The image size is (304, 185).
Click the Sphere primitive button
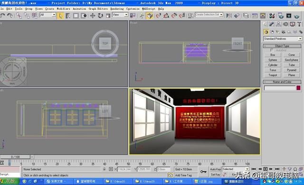point(273,60)
